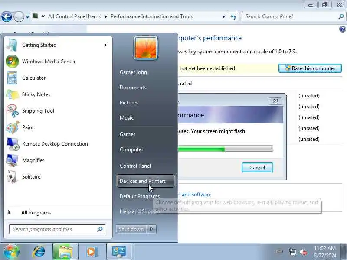Expand the All Control Panel Items breadcrumb arrow
Viewport: 347px width, 260px height.
(106, 16)
